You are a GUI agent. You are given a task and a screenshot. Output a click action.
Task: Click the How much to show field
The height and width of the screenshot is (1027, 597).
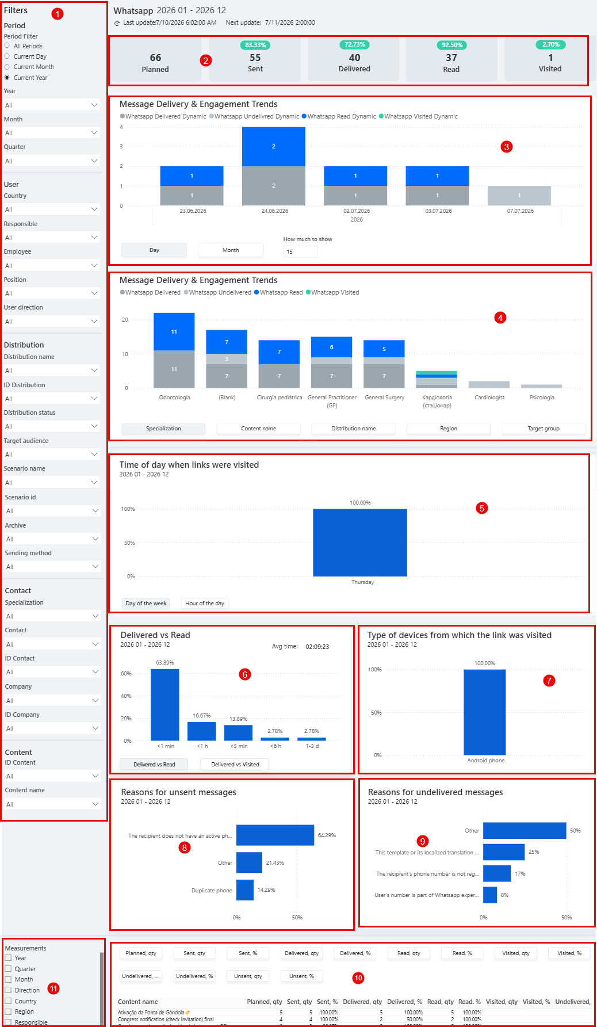coord(300,251)
